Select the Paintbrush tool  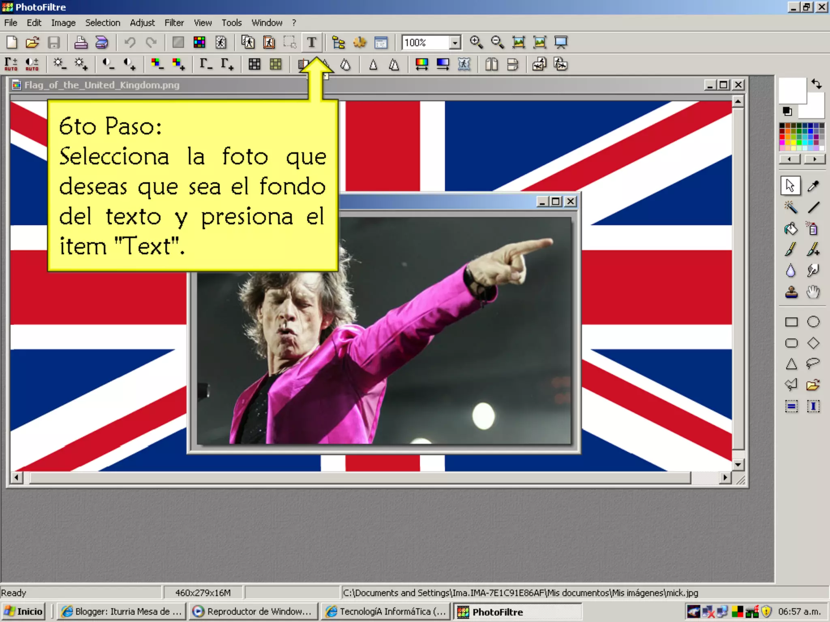click(x=790, y=249)
